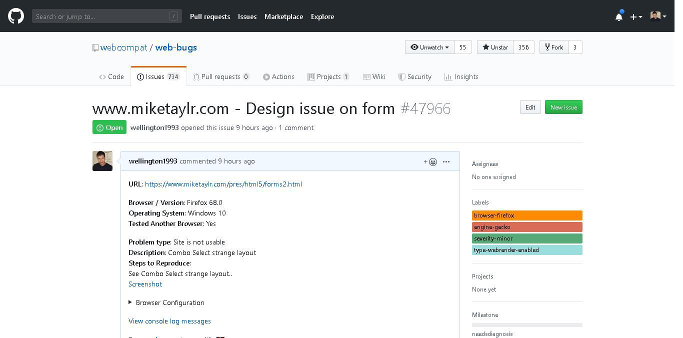Switch to the Issues tab

tap(158, 76)
